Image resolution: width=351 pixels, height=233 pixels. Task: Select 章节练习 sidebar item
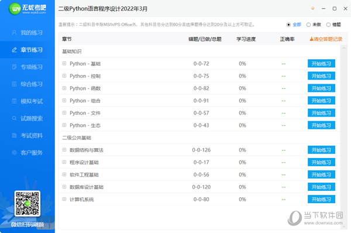[x=27, y=50]
